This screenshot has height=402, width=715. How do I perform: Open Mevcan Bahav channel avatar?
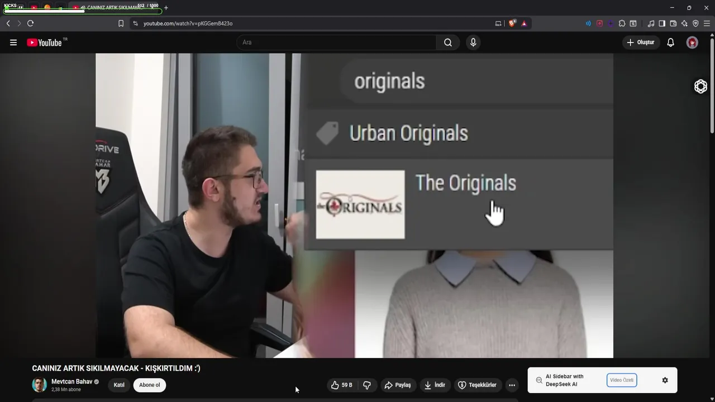click(x=39, y=385)
